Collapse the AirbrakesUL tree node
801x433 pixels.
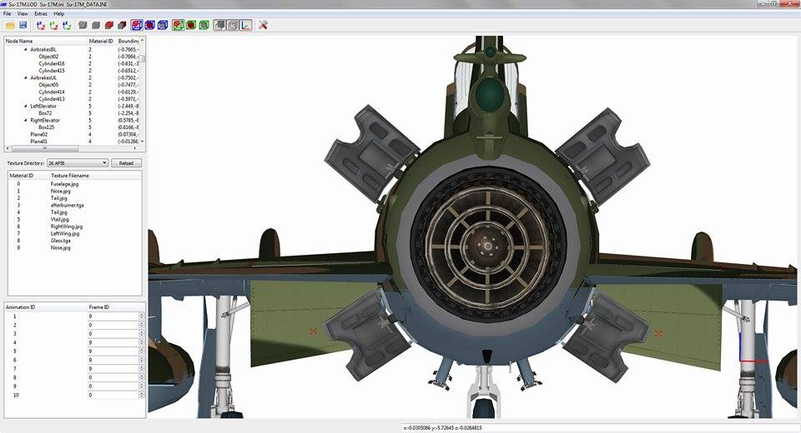(x=26, y=78)
